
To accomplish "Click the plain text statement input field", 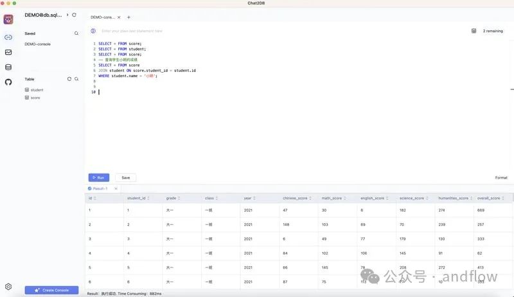I will [257, 31].
